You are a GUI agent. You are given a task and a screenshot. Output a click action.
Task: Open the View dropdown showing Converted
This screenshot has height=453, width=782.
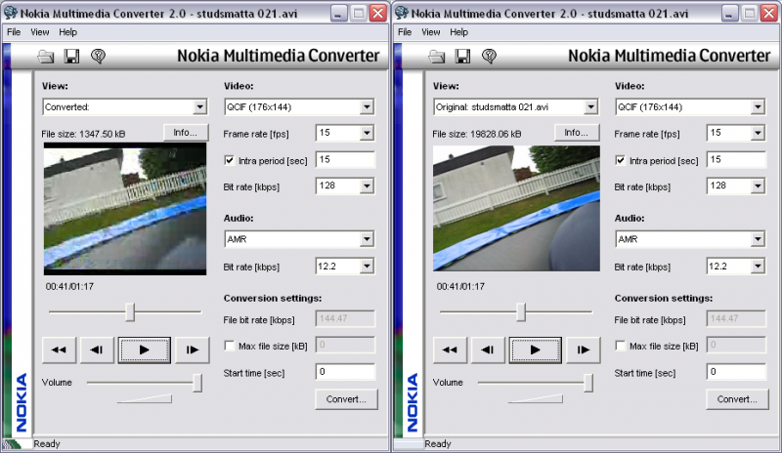pos(124,106)
